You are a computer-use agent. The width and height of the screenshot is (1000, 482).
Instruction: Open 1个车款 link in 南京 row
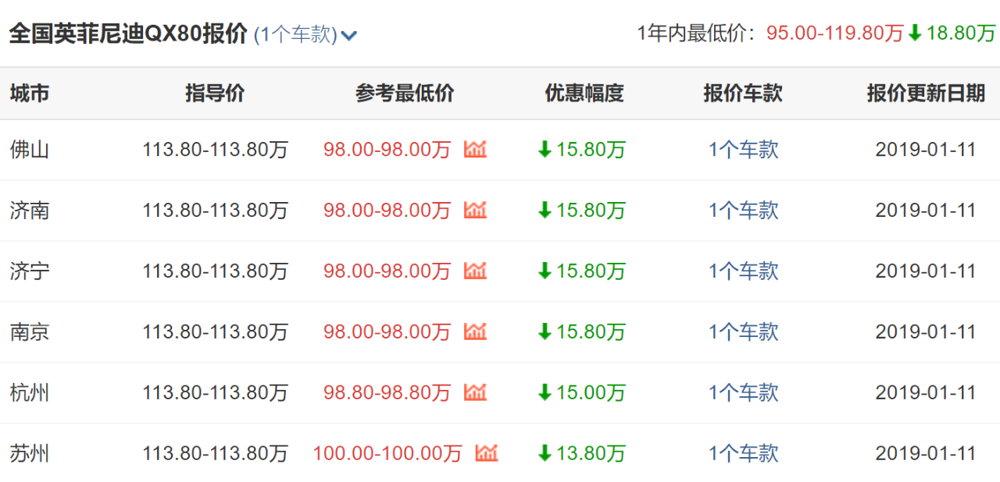(x=744, y=332)
